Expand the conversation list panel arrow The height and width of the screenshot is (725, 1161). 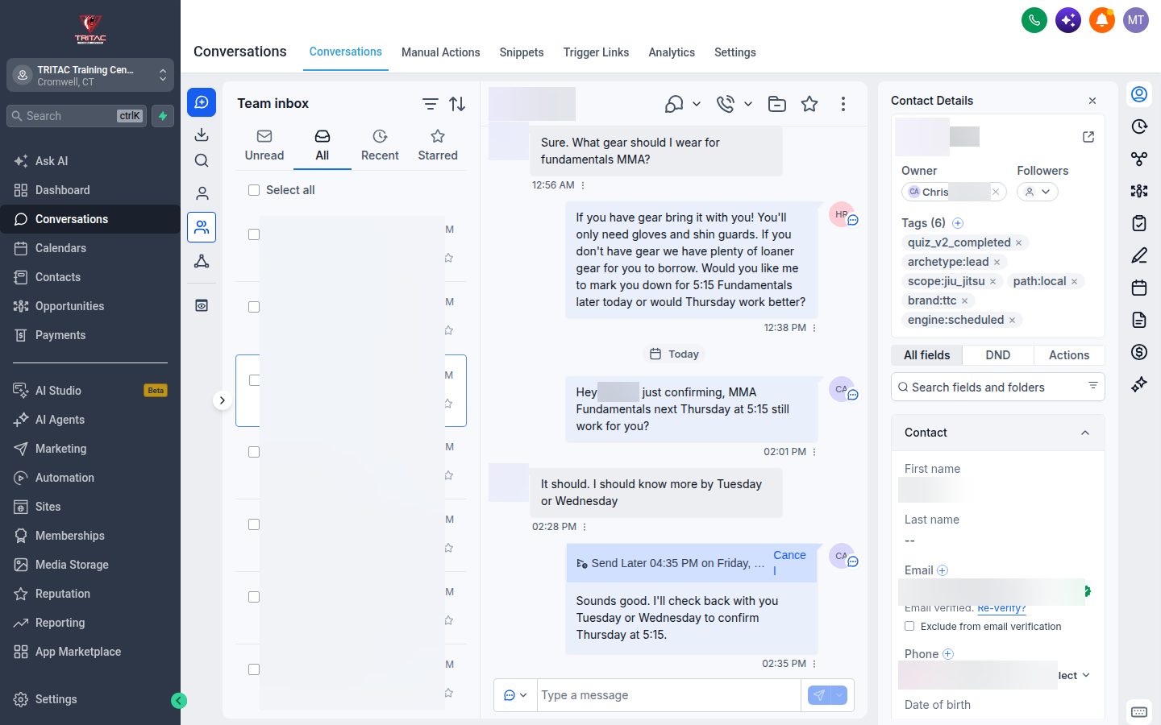pyautogui.click(x=223, y=400)
